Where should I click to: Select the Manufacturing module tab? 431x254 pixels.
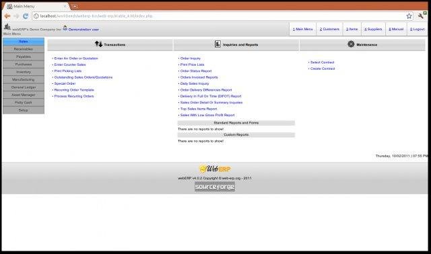pos(24,79)
